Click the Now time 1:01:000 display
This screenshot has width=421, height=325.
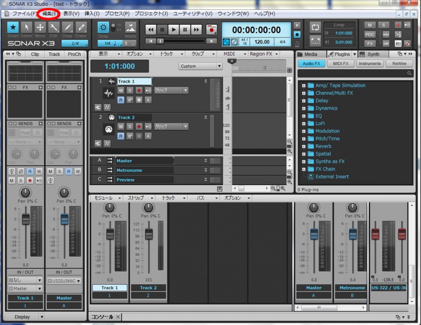click(120, 66)
